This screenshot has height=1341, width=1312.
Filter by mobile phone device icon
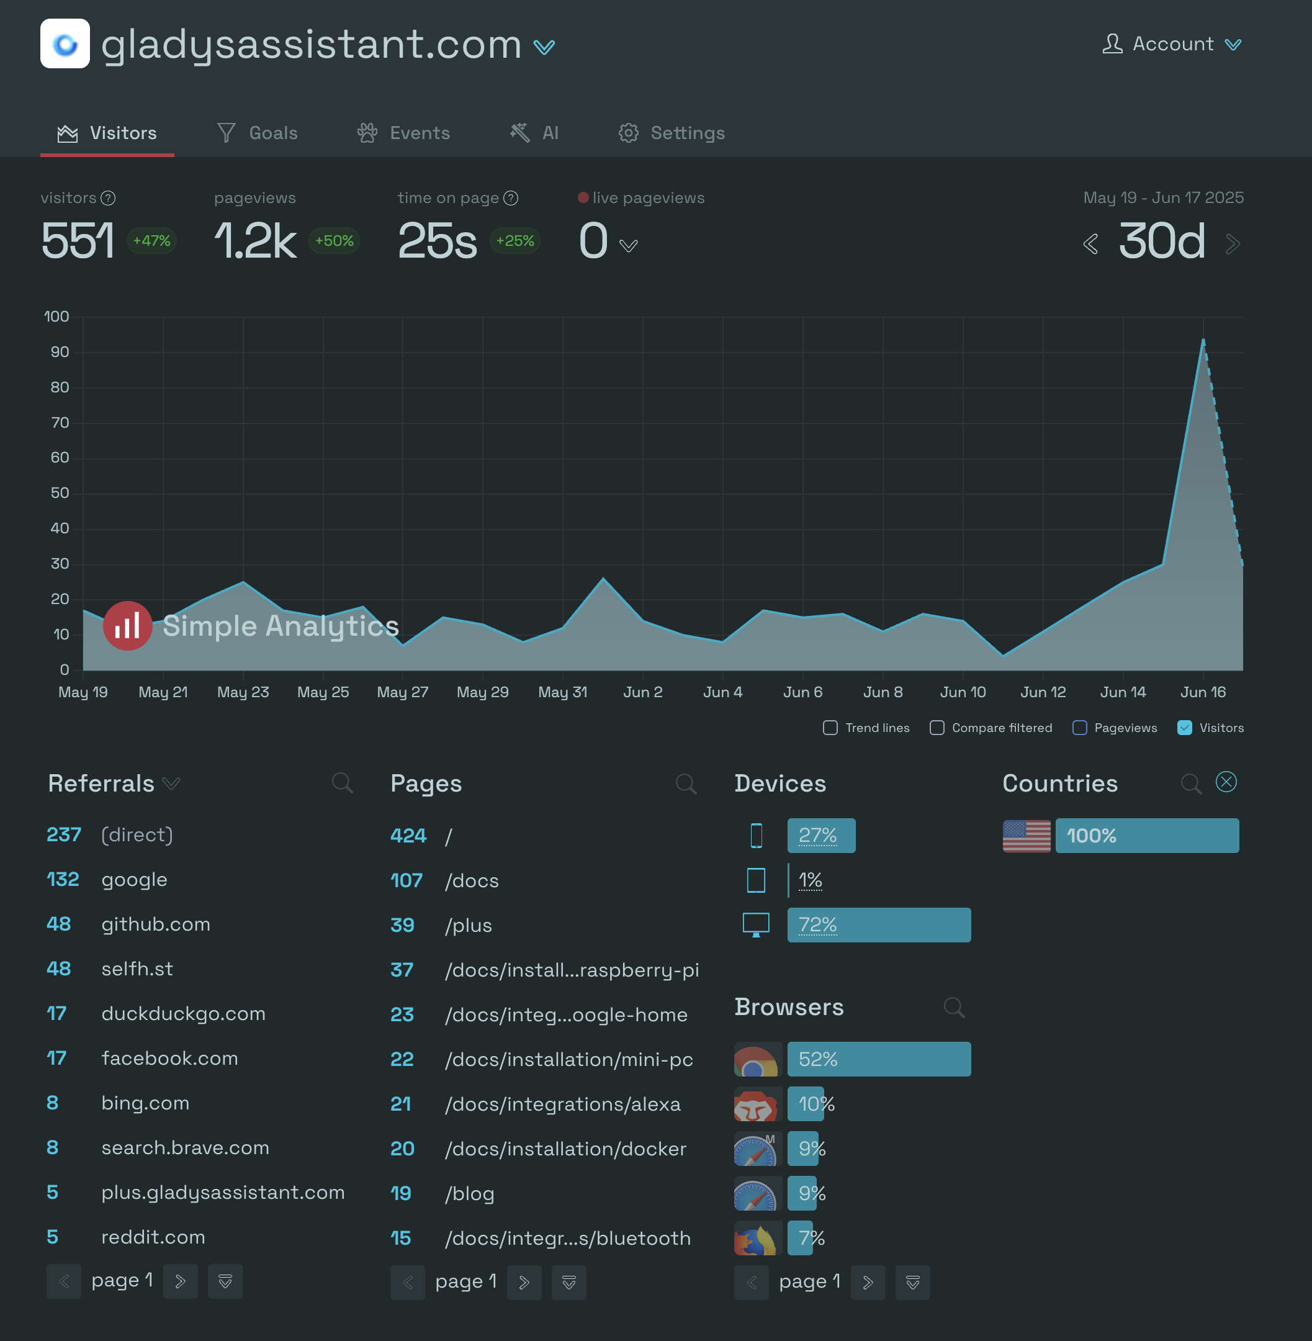756,836
